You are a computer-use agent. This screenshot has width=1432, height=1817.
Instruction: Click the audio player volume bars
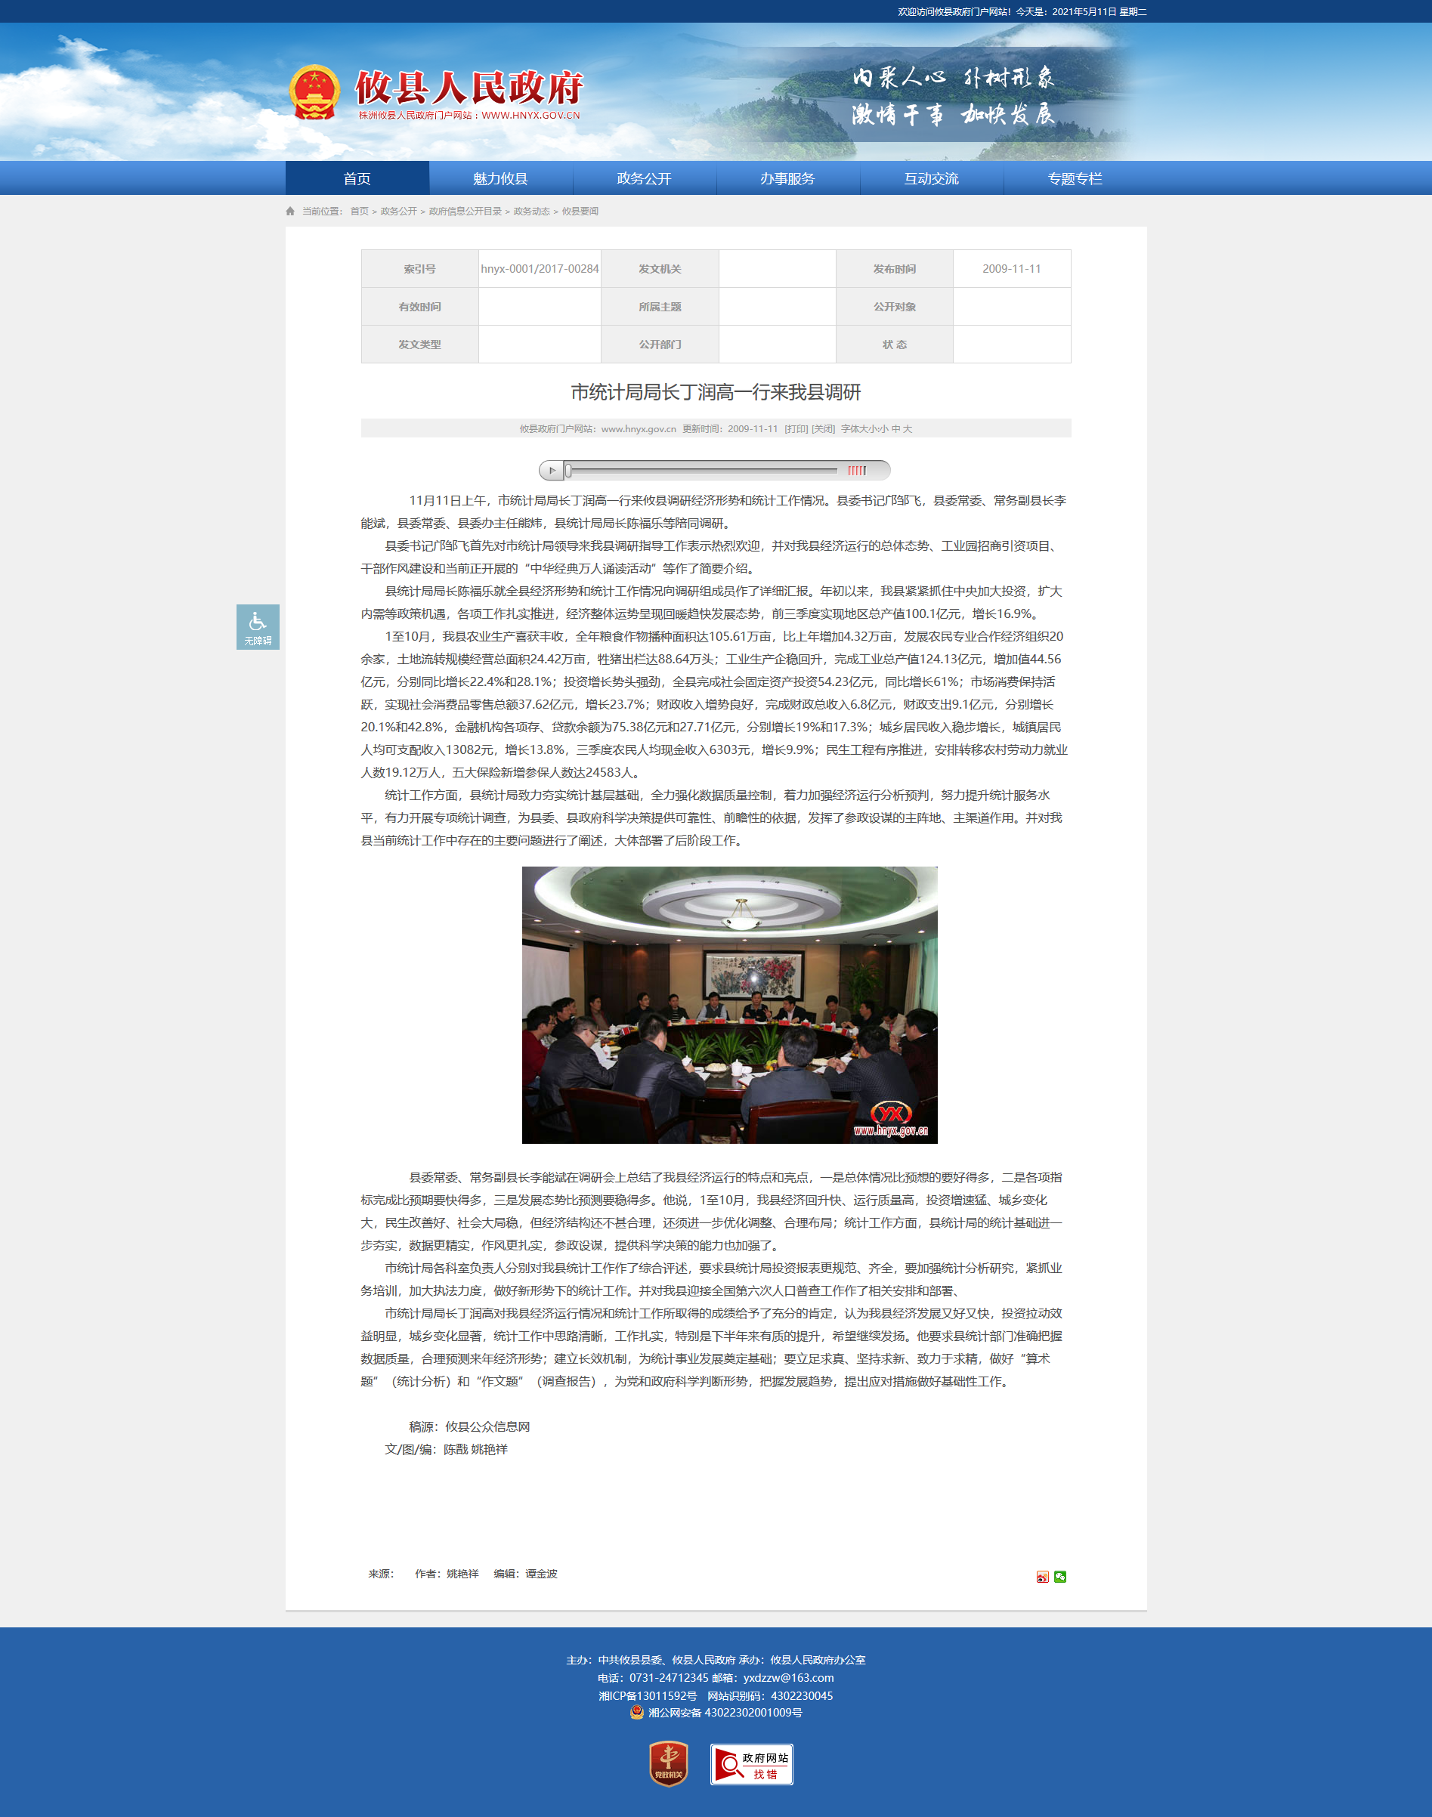coord(856,471)
